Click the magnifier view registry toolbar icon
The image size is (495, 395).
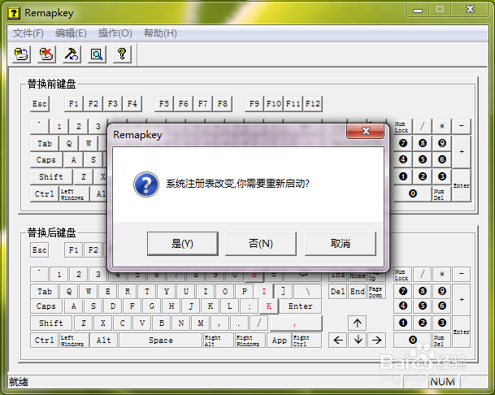point(97,54)
